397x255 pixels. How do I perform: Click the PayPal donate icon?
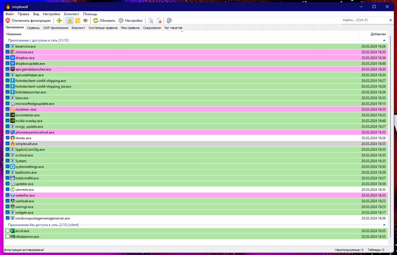point(169,21)
